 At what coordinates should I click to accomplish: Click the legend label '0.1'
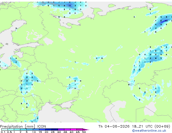click(x=3, y=132)
